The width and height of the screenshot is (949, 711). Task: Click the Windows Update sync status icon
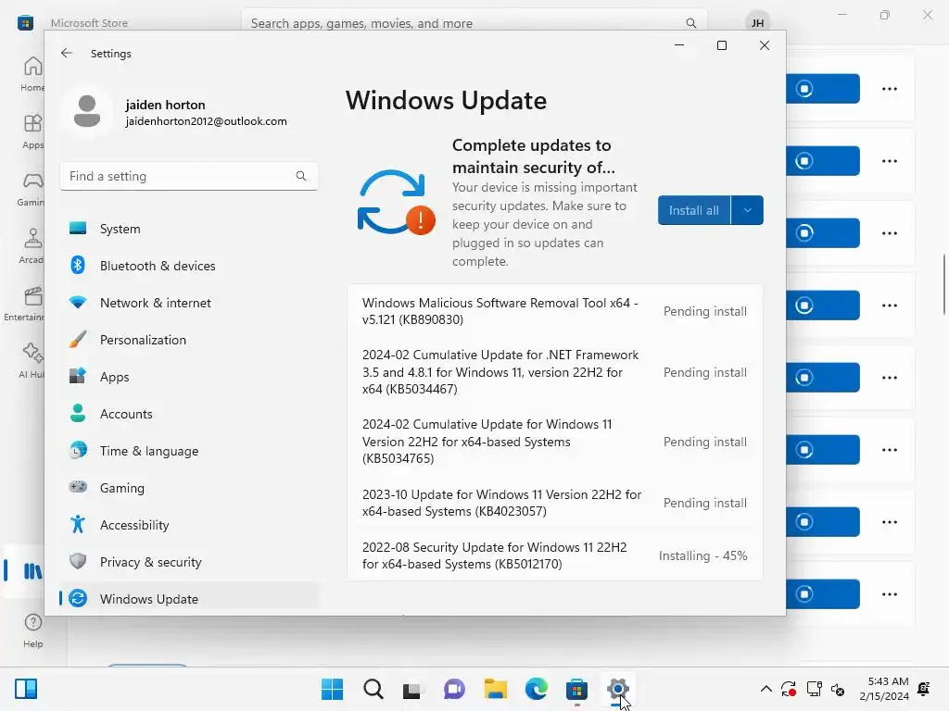[396, 203]
